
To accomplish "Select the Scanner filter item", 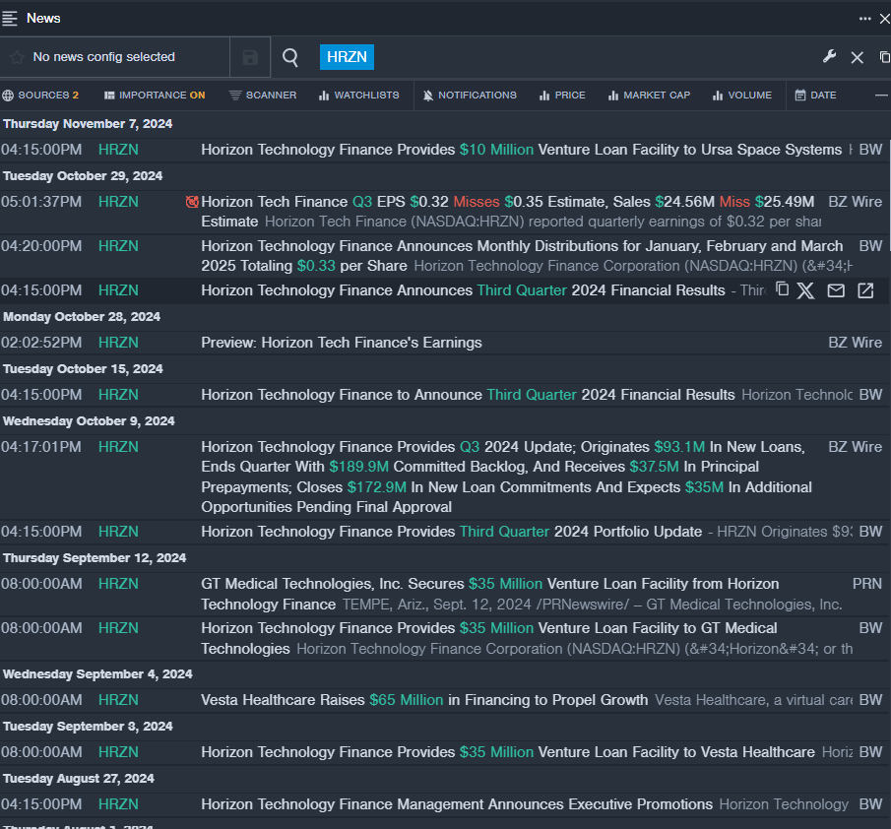I will (262, 96).
